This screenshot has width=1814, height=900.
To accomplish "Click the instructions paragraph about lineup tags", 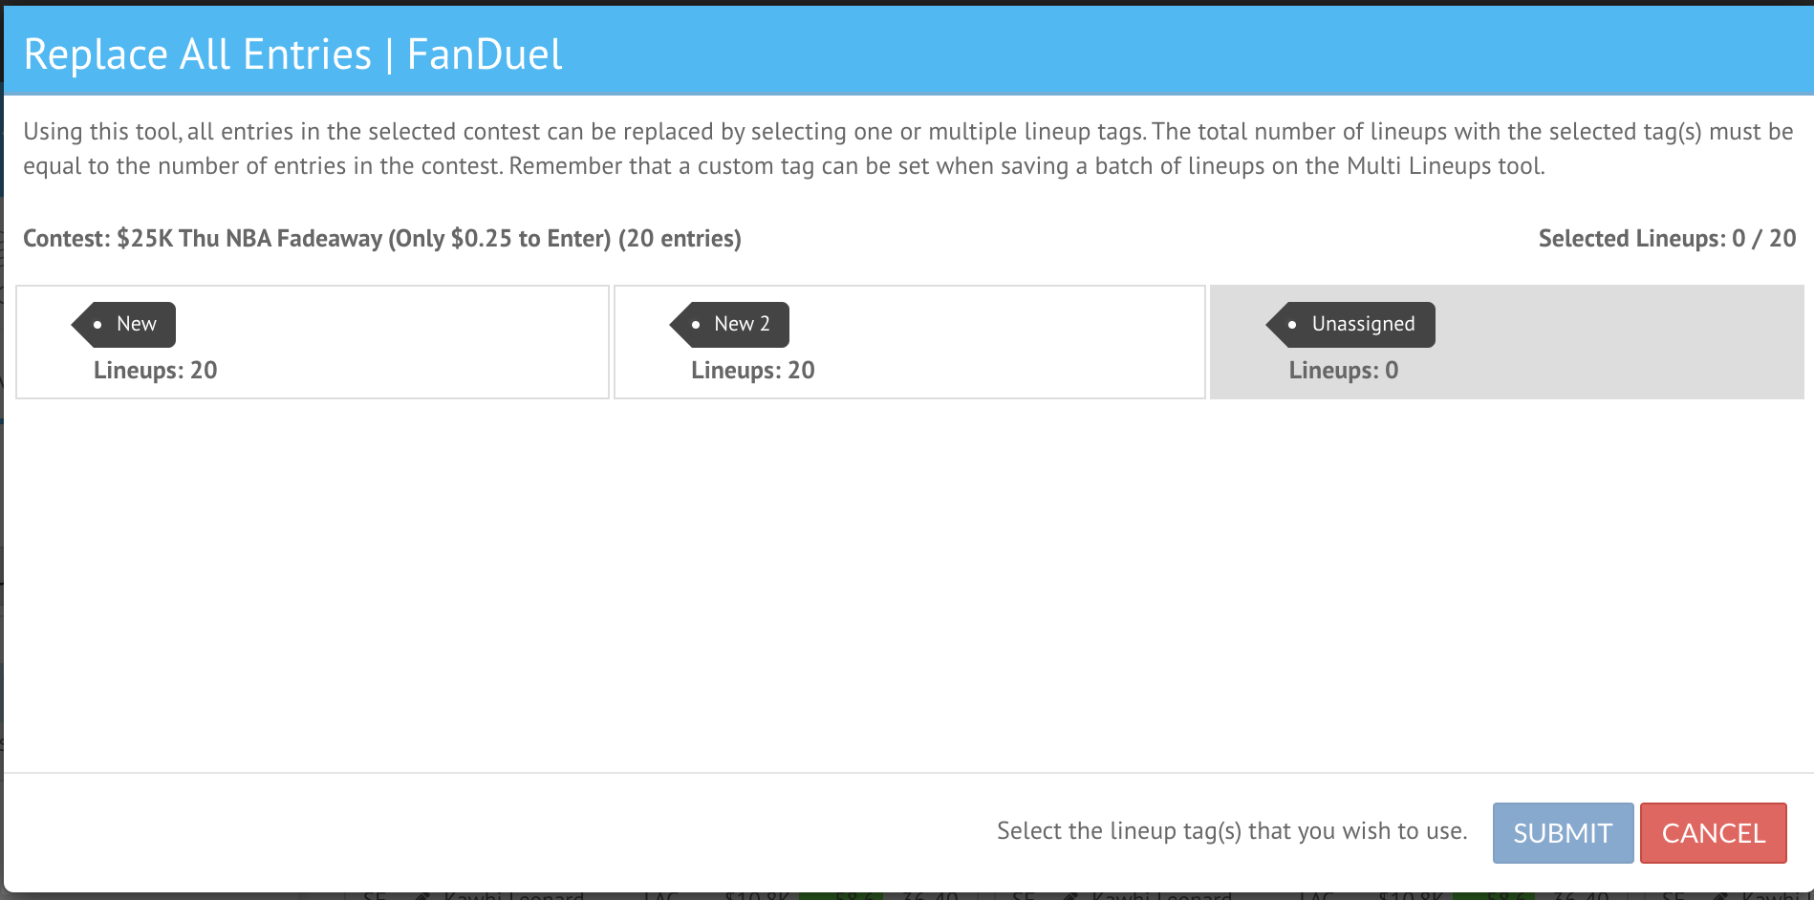I will pyautogui.click(x=908, y=148).
